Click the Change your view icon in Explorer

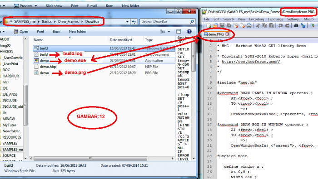163,31
